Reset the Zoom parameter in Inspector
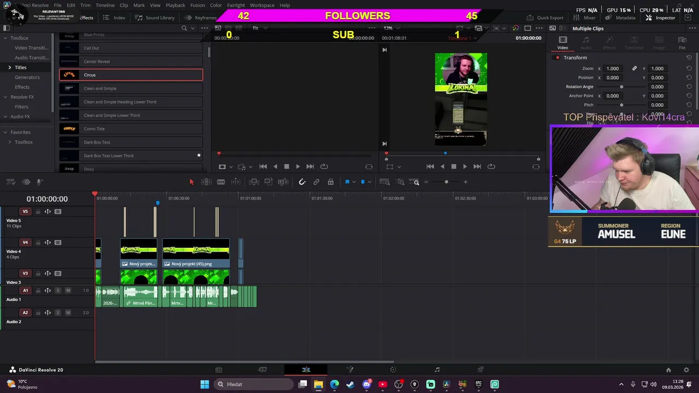This screenshot has width=699, height=393. pyautogui.click(x=689, y=68)
